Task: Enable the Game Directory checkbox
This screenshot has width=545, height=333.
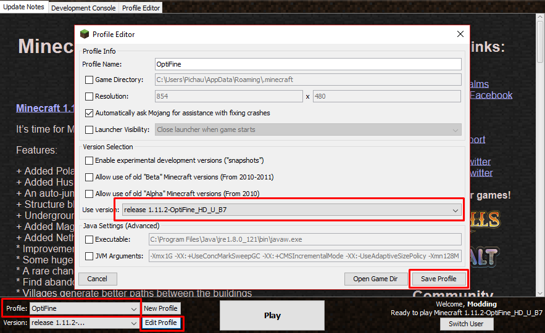Action: click(89, 80)
